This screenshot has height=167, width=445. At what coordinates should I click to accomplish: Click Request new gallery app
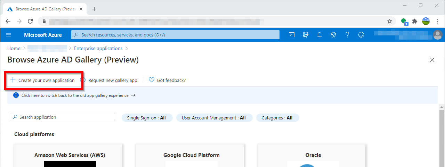(109, 80)
